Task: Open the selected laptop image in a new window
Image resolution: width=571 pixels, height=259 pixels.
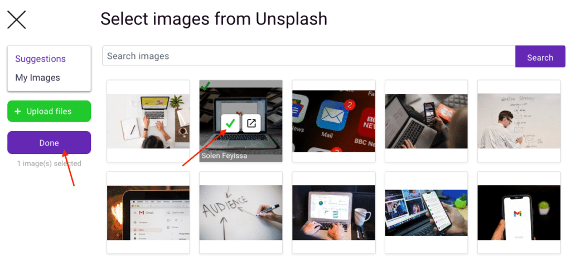Action: tap(251, 123)
